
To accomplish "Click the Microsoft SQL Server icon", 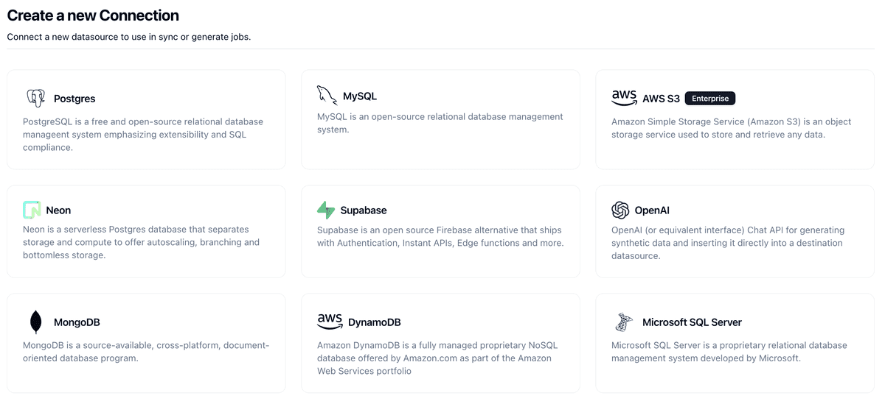I will click(624, 322).
